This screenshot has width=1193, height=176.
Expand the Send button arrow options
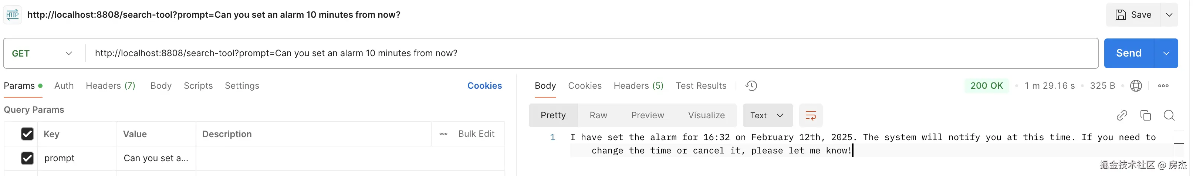point(1166,53)
